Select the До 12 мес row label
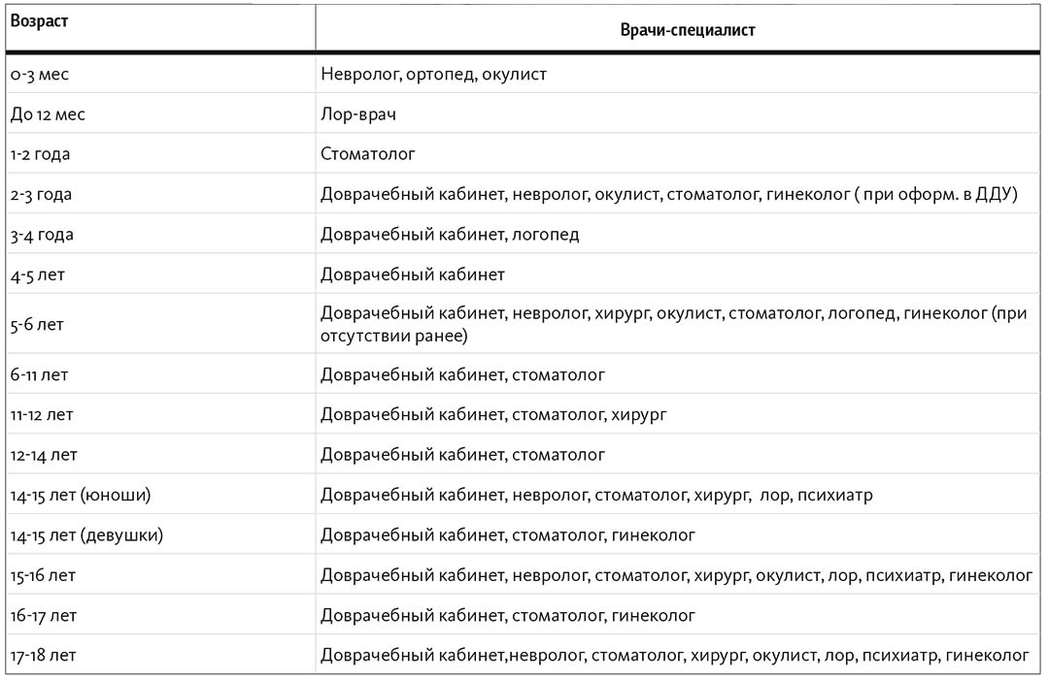Screen dimensions: 1049x679 (x=160, y=113)
